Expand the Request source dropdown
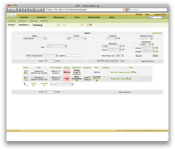 click(x=146, y=38)
